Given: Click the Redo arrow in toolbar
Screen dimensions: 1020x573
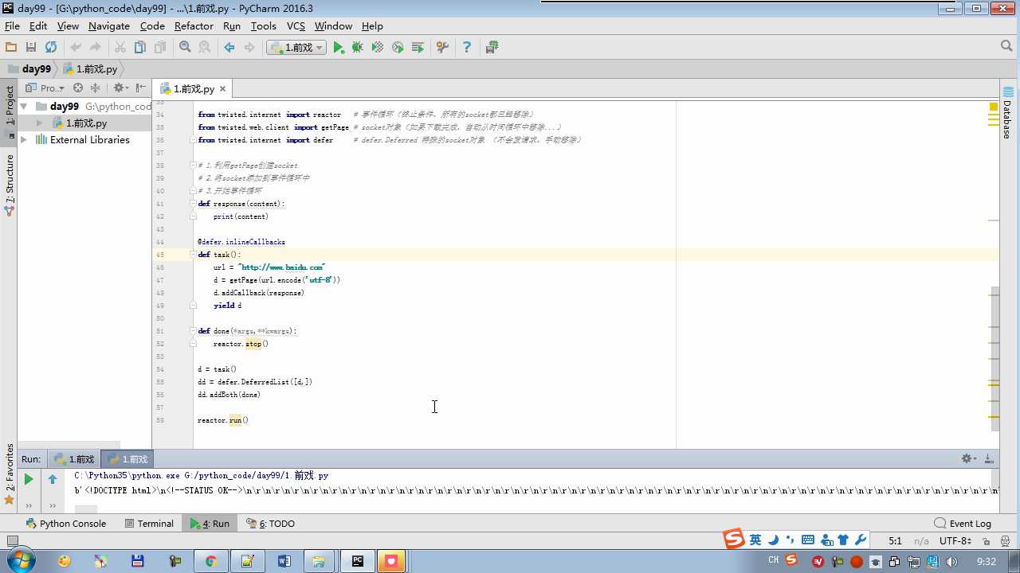Looking at the screenshot, I should coord(96,48).
